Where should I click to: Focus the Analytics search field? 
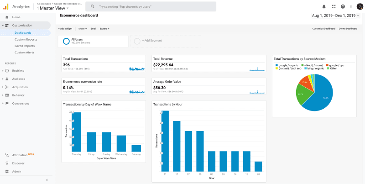coord(151,6)
